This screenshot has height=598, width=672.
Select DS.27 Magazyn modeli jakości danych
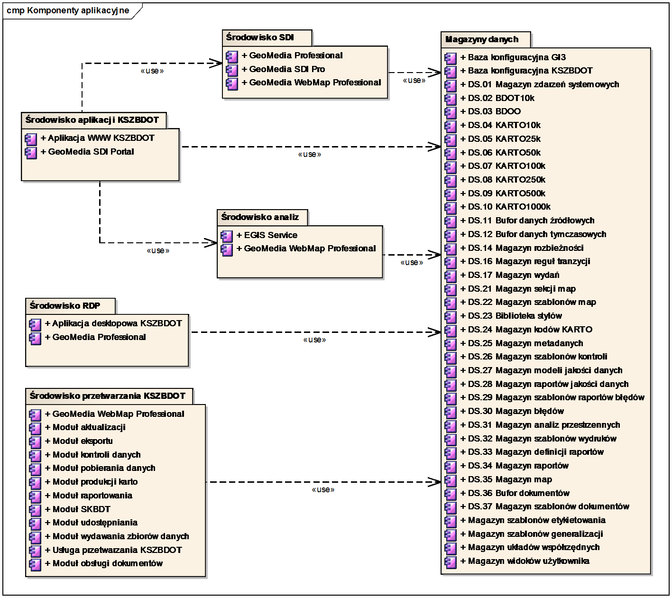pyautogui.click(x=541, y=370)
